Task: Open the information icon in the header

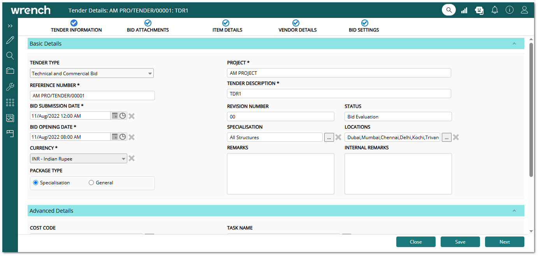Action: (x=510, y=10)
